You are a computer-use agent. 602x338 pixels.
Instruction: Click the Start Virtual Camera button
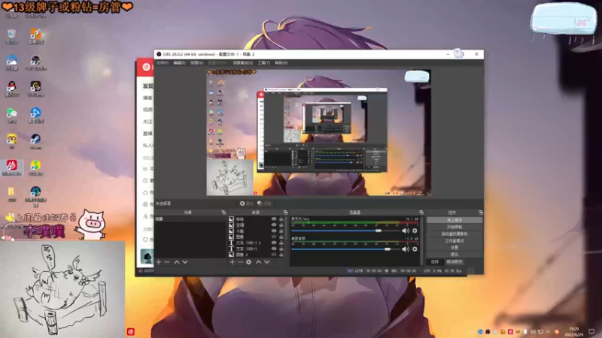pos(455,234)
